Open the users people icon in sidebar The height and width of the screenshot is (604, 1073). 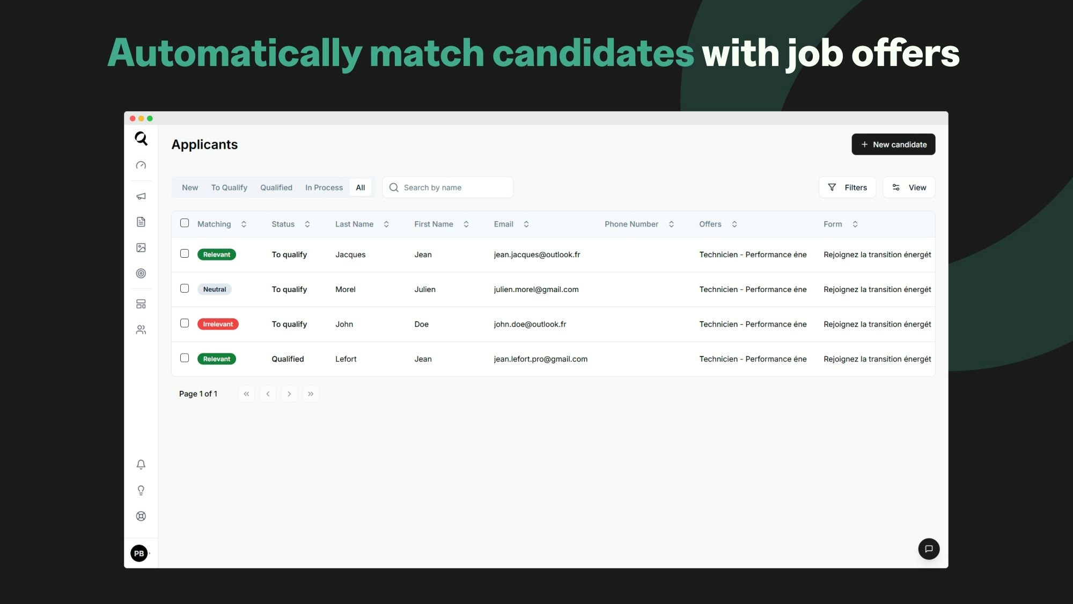coord(141,330)
